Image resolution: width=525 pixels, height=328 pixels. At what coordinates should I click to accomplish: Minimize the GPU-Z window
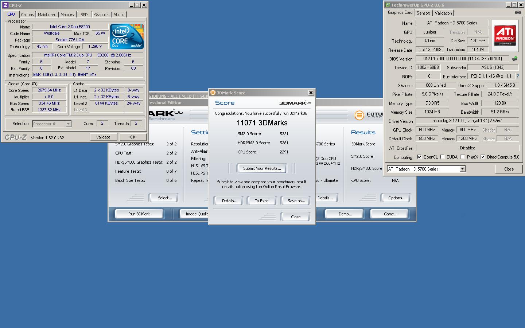point(508,5)
